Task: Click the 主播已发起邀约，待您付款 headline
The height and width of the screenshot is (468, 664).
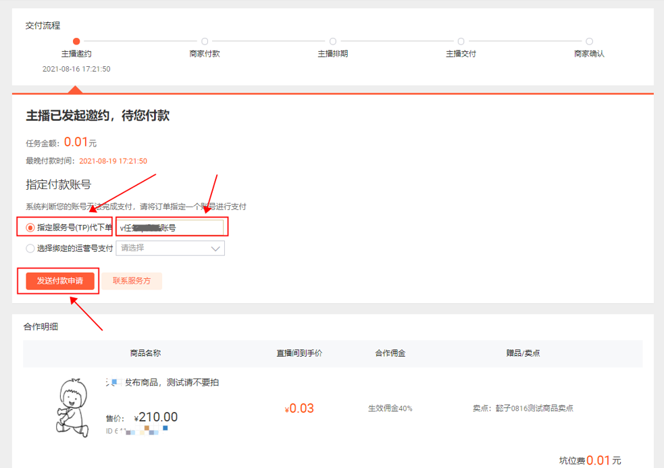Action: coord(98,115)
